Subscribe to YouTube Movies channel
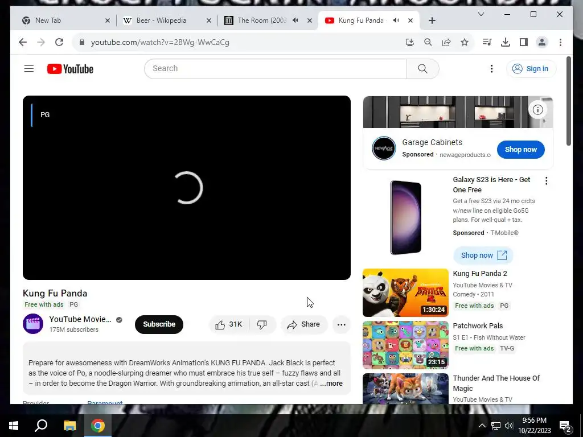The image size is (583, 437). point(159,324)
